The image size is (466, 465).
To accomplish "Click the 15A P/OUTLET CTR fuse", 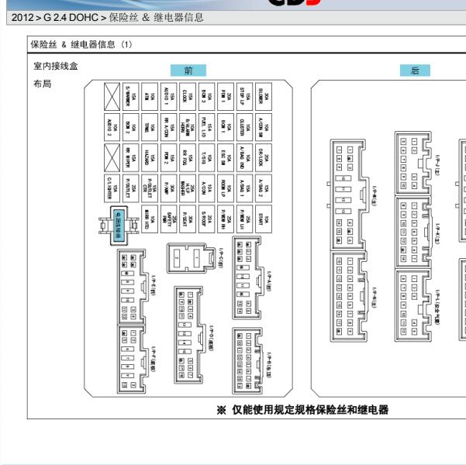I will click(x=150, y=188).
